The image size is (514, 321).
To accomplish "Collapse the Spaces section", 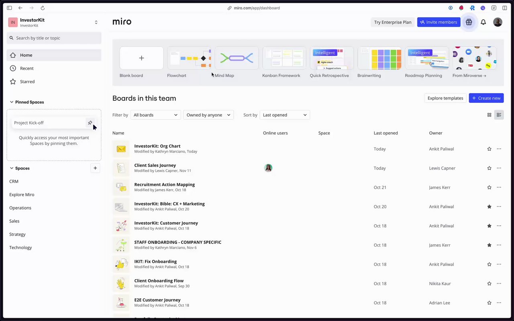I will [12, 168].
